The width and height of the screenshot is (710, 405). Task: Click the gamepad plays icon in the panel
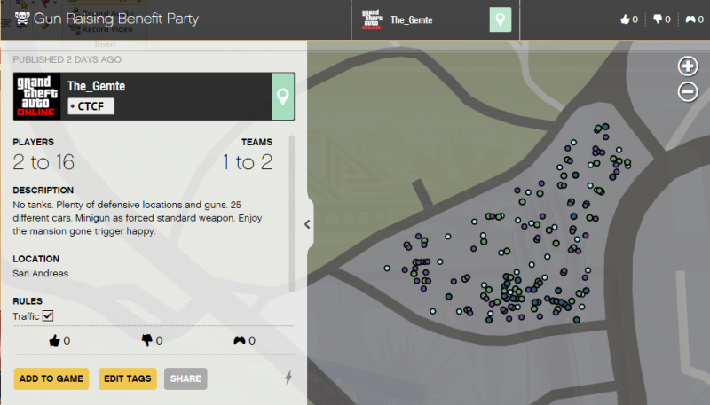click(x=239, y=340)
